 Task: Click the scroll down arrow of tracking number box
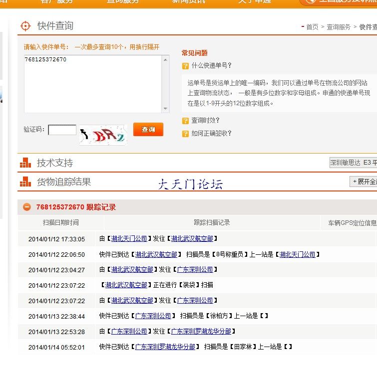coord(166,109)
